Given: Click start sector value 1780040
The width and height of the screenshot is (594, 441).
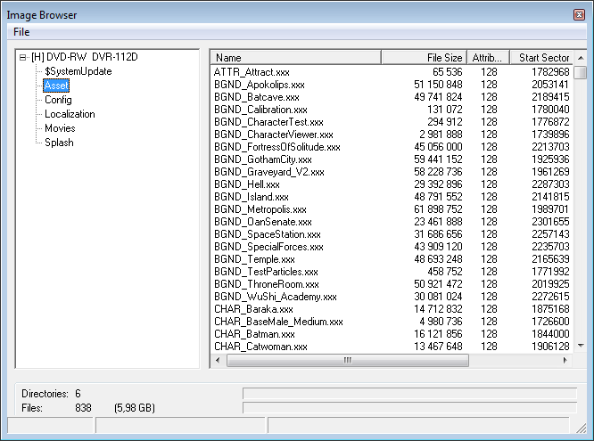Looking at the screenshot, I should (x=550, y=110).
